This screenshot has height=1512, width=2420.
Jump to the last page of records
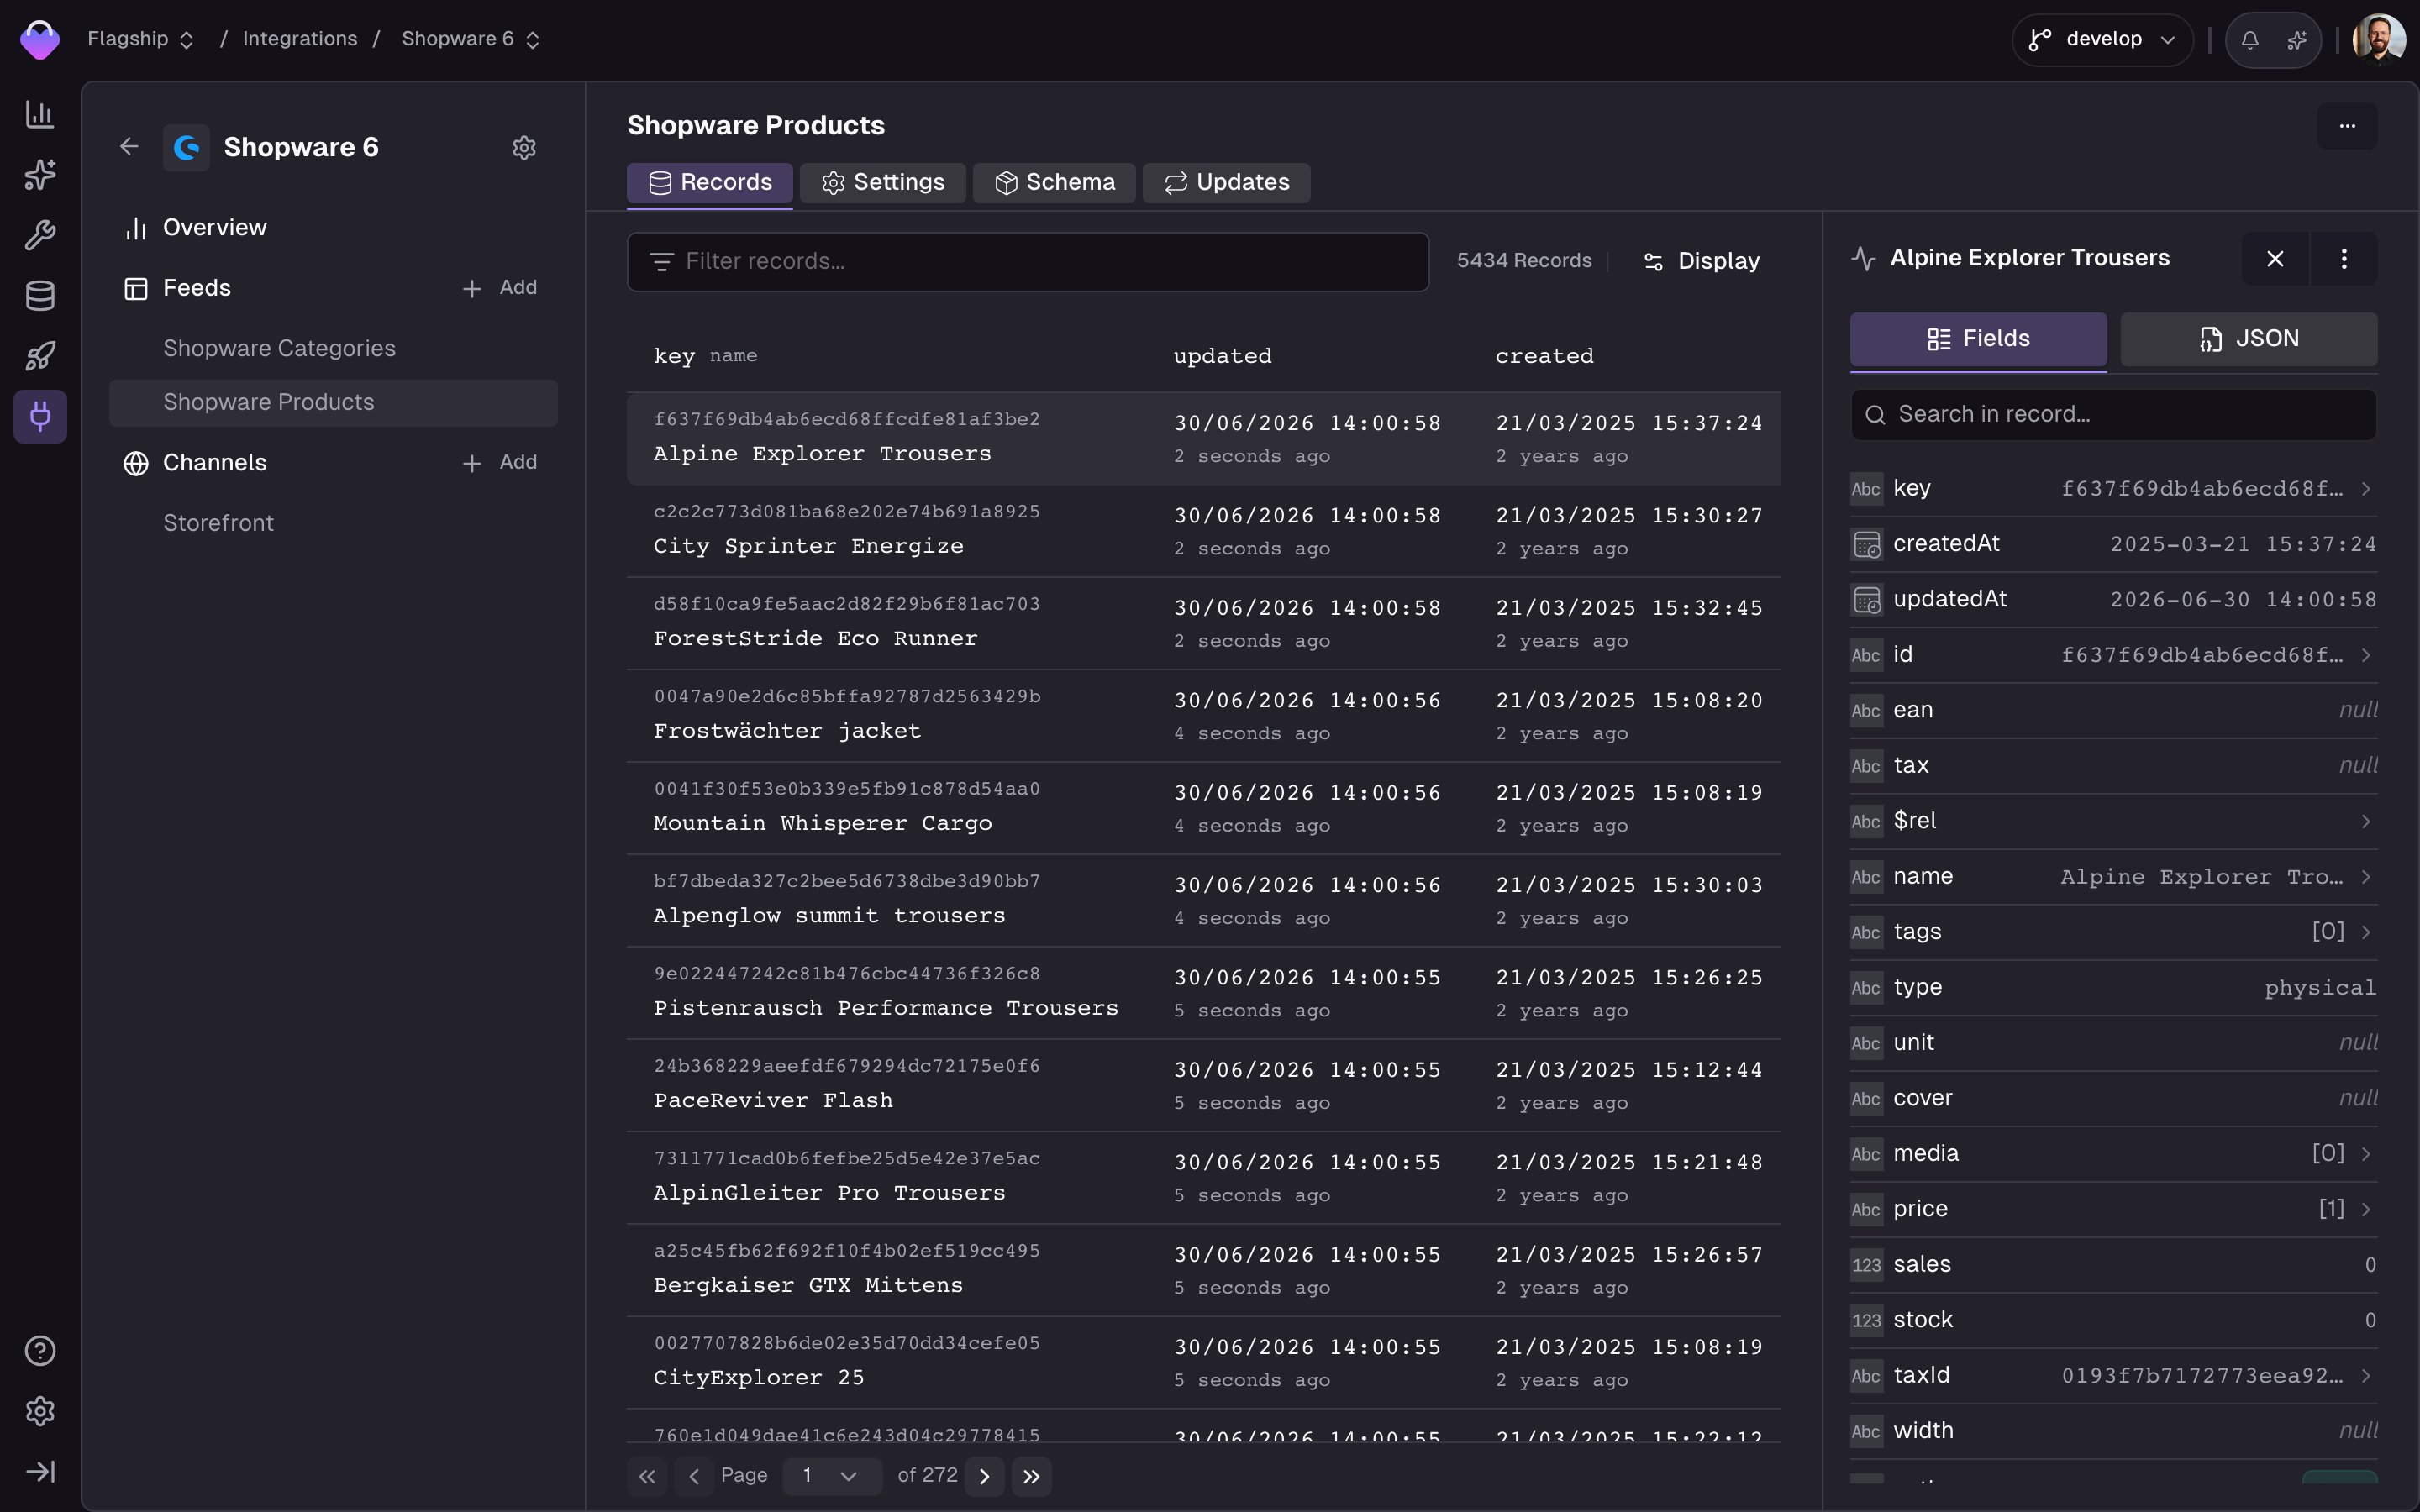(x=1032, y=1476)
